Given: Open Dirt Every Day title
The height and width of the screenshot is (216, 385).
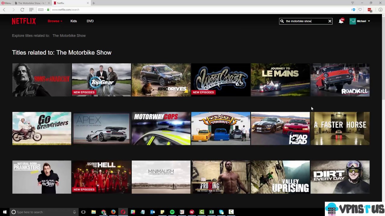Looking at the screenshot, I should point(340,177).
